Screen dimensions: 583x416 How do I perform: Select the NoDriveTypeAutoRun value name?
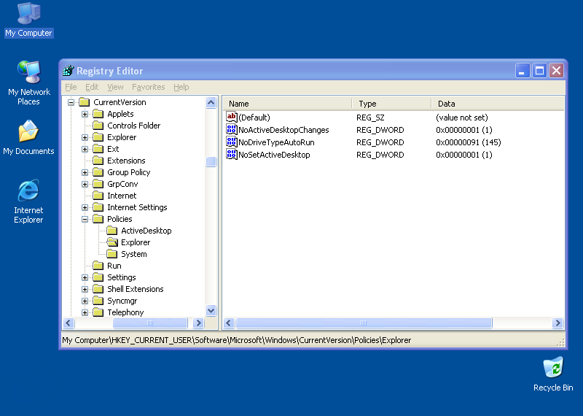(x=276, y=142)
